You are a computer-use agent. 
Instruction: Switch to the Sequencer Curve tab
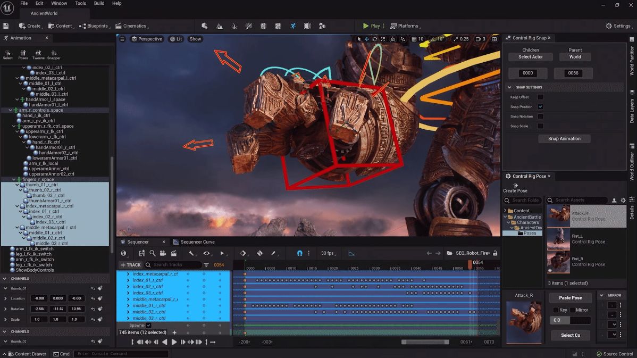(x=194, y=242)
